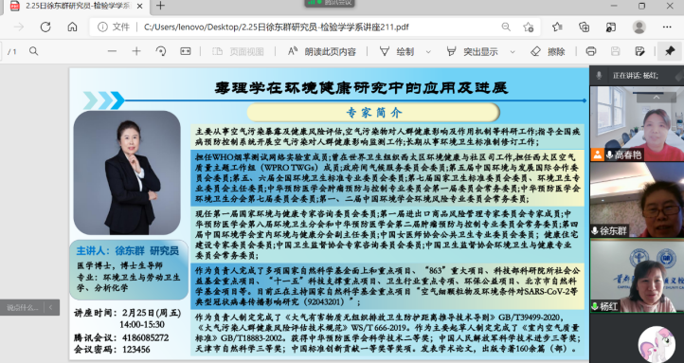Screen dimensions: 684x363
Task: Select 徐东群 participant video thumbnail
Action: [637, 200]
